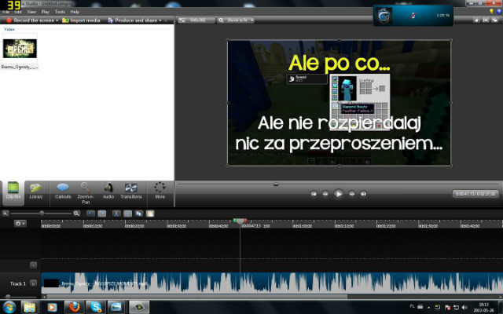Open the Transitions tool
Viewport: 503px width, 314px height.
click(131, 192)
